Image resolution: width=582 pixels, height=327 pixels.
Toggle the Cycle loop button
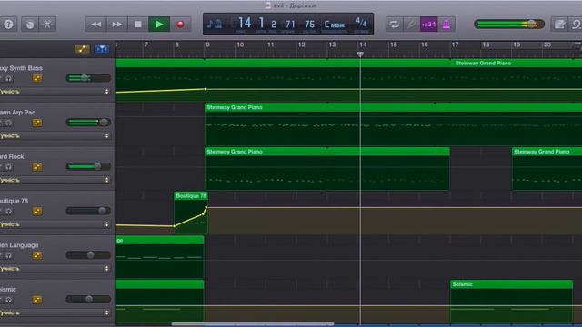[394, 25]
